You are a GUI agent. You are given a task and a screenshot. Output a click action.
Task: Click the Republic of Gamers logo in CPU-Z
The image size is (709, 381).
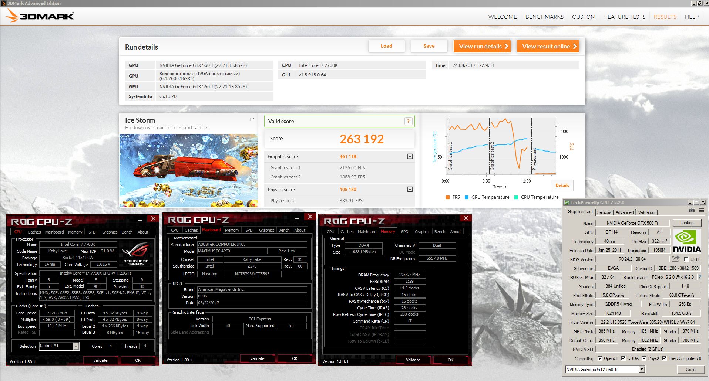[135, 254]
